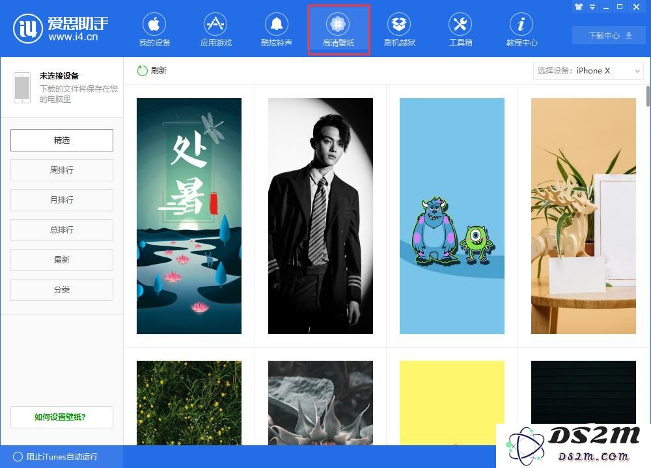651x468 pixels.
Task: Select the 最新 newest wallpapers
Action: [62, 259]
